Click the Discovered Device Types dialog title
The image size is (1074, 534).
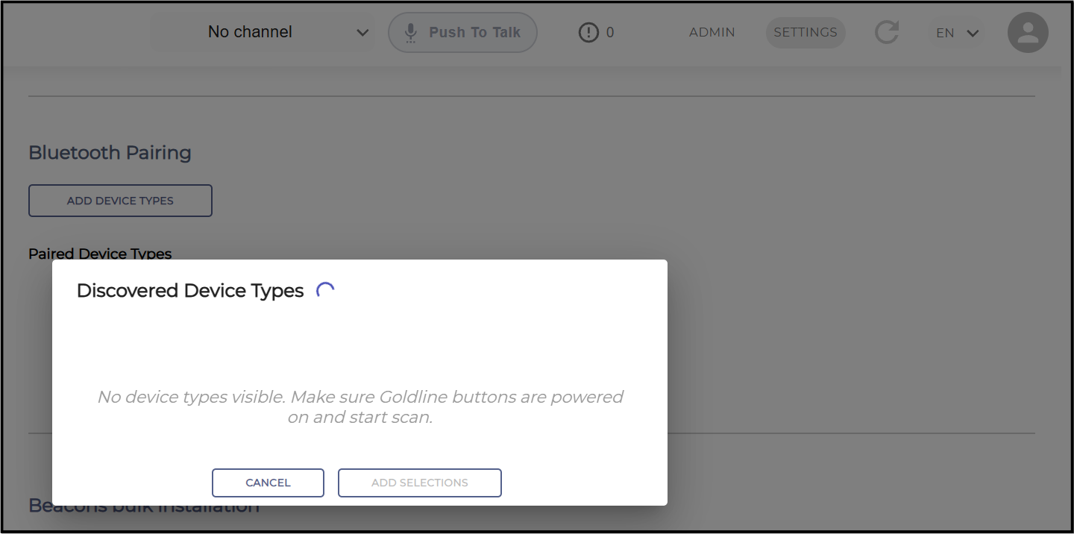pyautogui.click(x=190, y=291)
